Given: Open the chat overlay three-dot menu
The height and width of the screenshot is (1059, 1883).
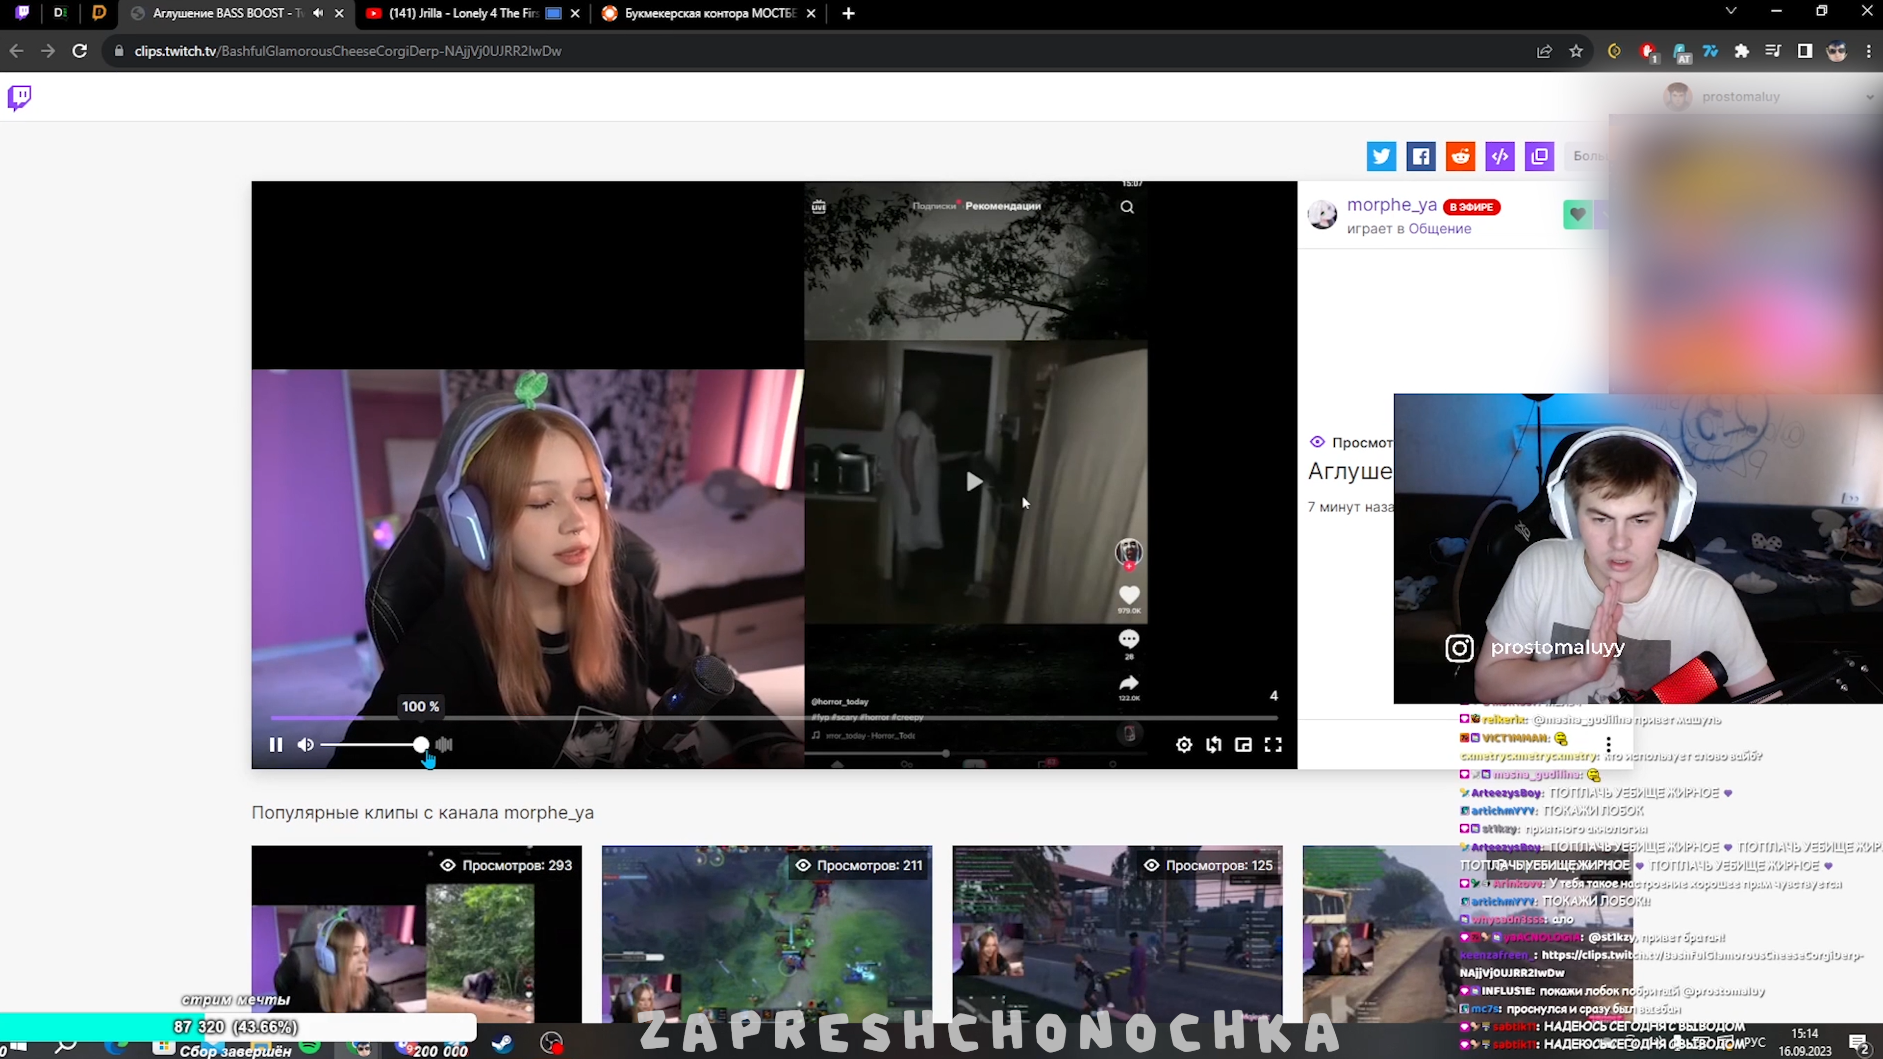Looking at the screenshot, I should pos(1608,745).
